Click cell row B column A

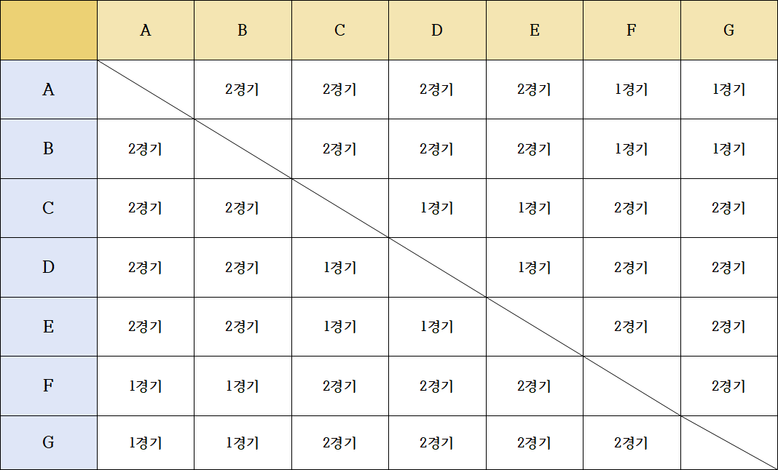click(146, 148)
